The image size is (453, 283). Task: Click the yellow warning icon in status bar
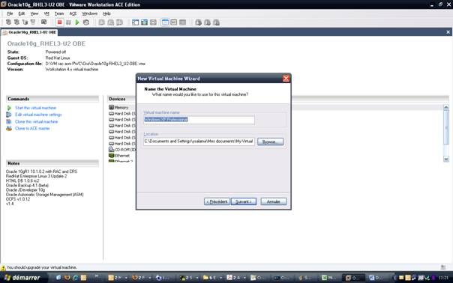tap(3, 268)
